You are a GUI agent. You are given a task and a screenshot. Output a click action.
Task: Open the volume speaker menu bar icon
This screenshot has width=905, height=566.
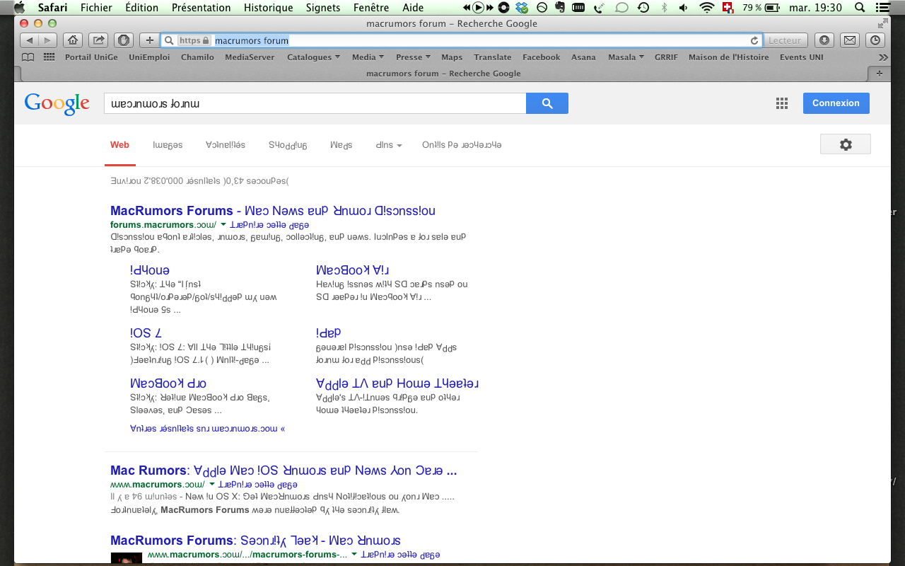pyautogui.click(x=683, y=8)
